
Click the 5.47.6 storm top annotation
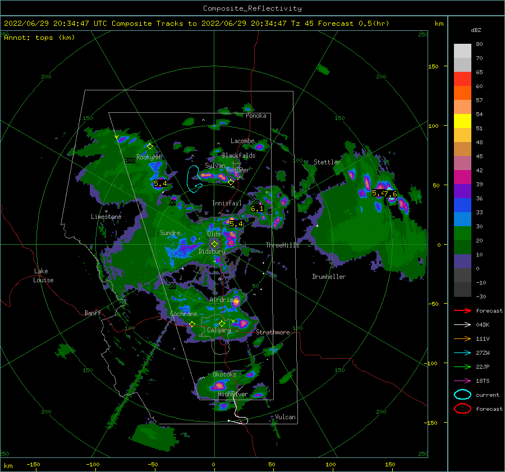point(384,194)
